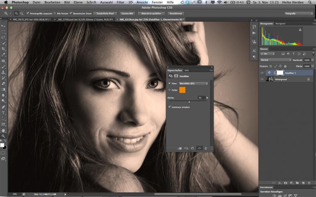
Task: Open Deckkraft opacity slider arrow
Action: point(313,60)
